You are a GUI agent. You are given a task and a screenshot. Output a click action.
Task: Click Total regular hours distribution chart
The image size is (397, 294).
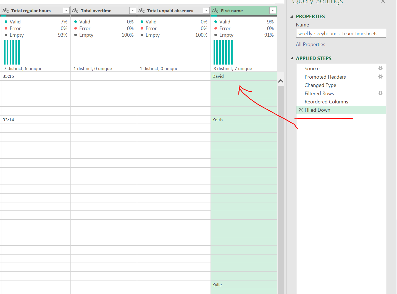(x=12, y=52)
